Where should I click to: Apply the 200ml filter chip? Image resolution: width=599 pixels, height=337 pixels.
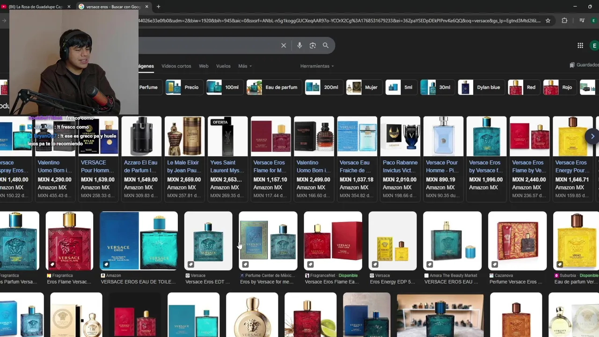323,87
